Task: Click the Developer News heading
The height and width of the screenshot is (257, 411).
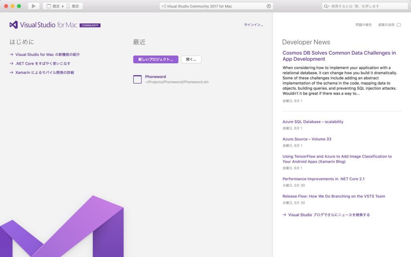Action: (306, 42)
